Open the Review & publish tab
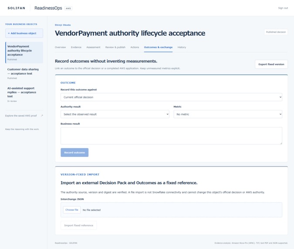Viewport: 294px width, 249px height. [115, 47]
